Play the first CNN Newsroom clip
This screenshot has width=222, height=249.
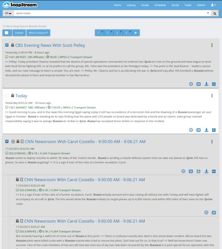point(183,171)
